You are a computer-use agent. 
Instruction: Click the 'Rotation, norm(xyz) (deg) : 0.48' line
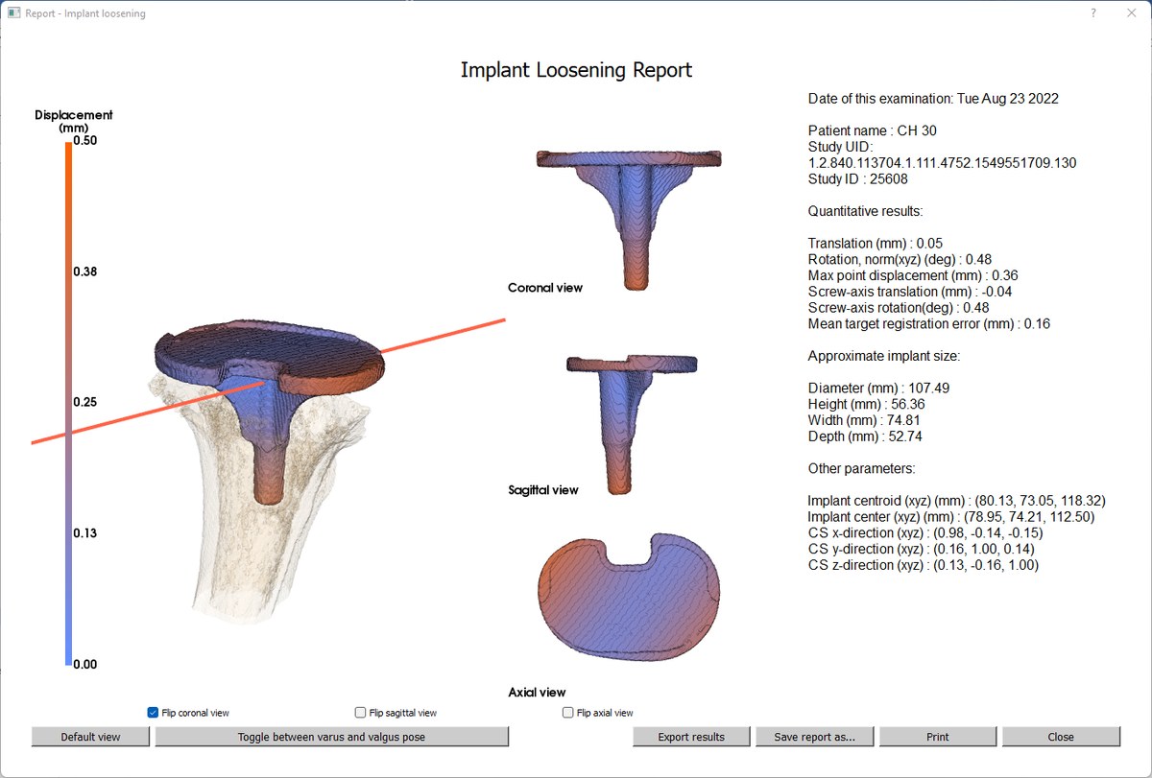click(x=899, y=260)
